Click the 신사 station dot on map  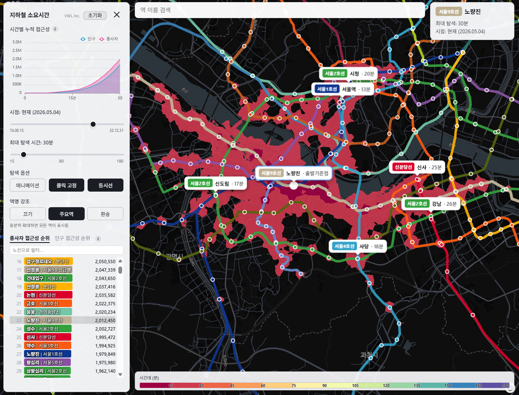pyautogui.click(x=417, y=179)
